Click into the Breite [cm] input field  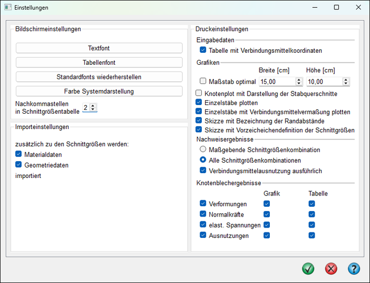click(276, 82)
